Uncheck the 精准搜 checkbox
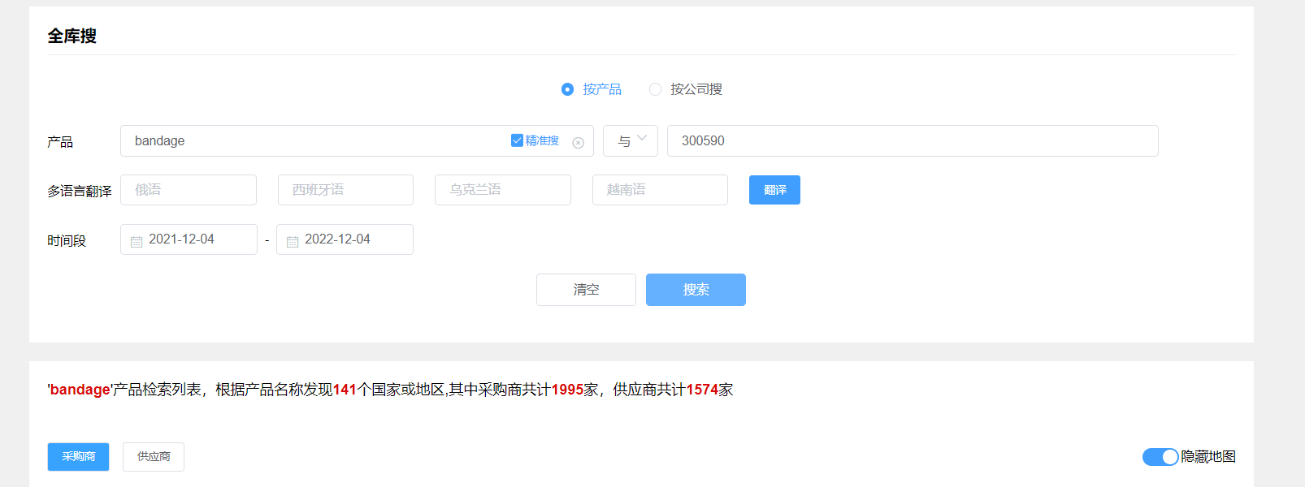The width and height of the screenshot is (1305, 487). coord(517,140)
